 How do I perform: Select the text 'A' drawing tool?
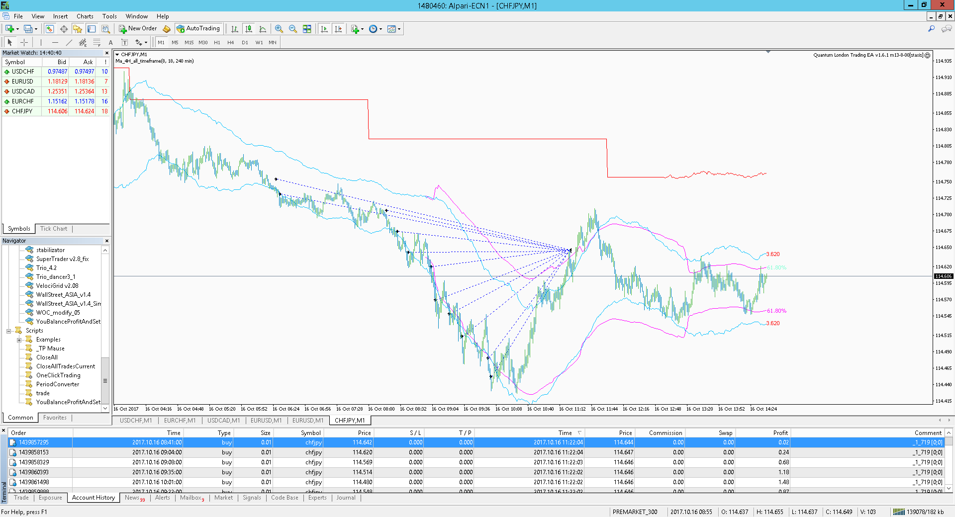point(111,42)
